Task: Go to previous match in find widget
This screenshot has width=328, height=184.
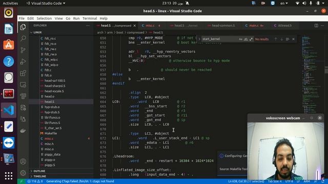Action: click(276, 39)
